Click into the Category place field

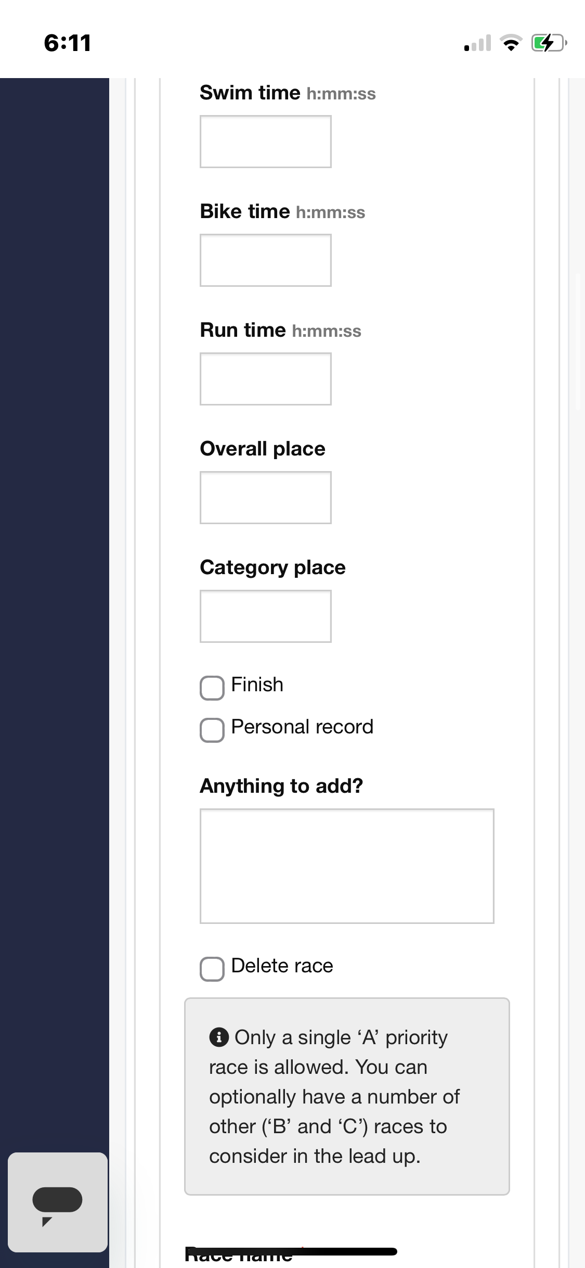tap(266, 616)
